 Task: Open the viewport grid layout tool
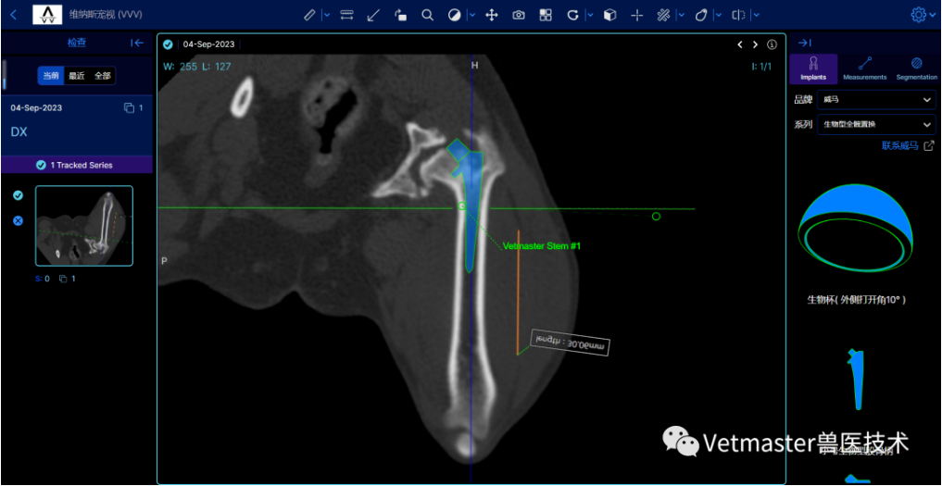(546, 15)
